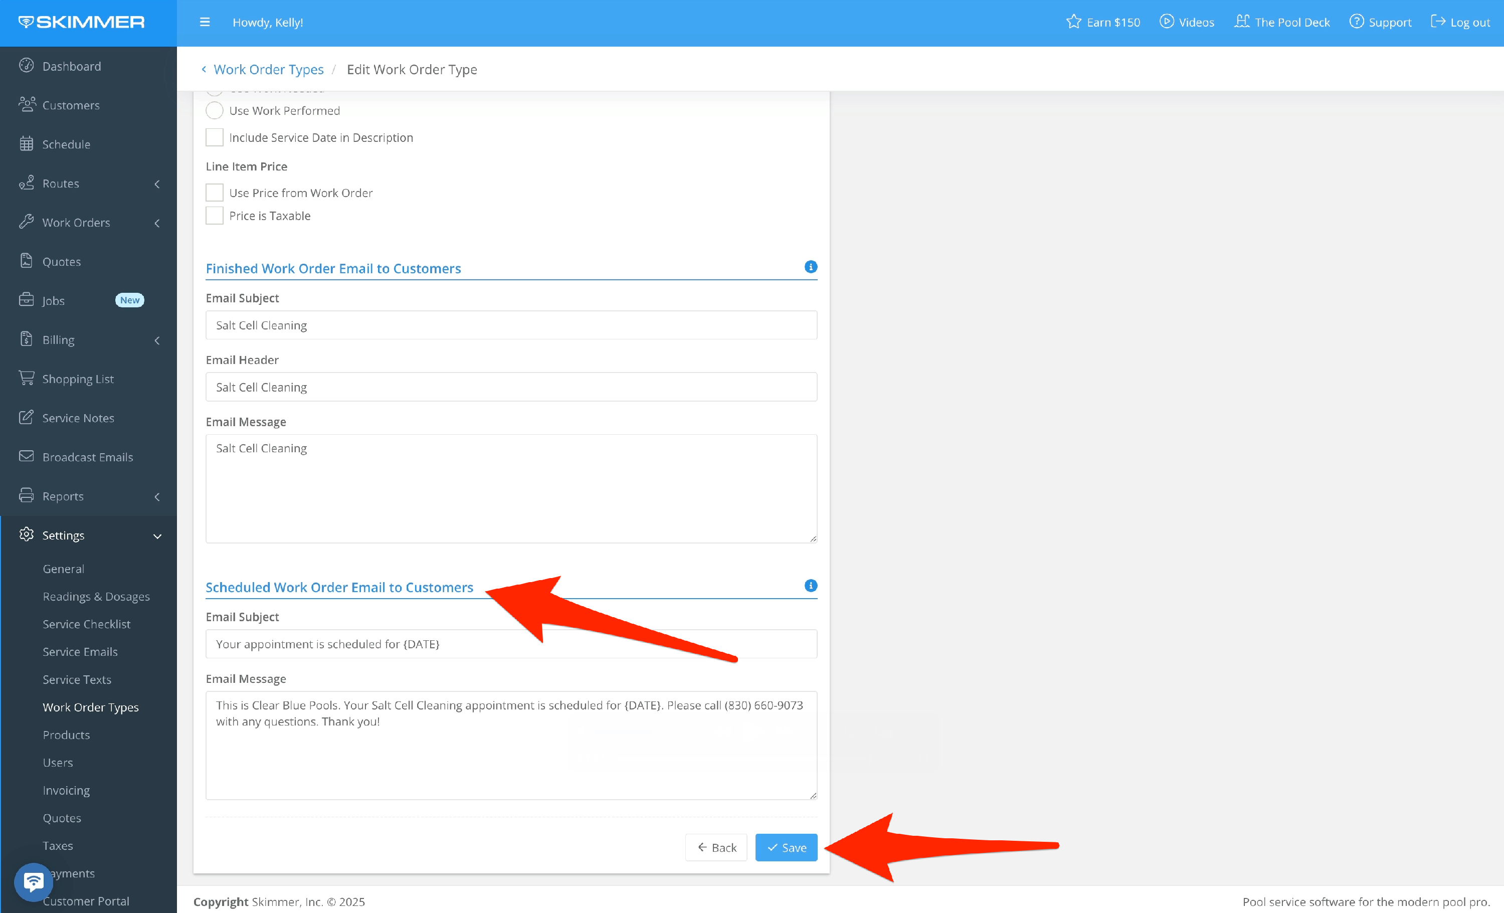
Task: Collapse the Settings sidebar section
Action: click(x=157, y=536)
